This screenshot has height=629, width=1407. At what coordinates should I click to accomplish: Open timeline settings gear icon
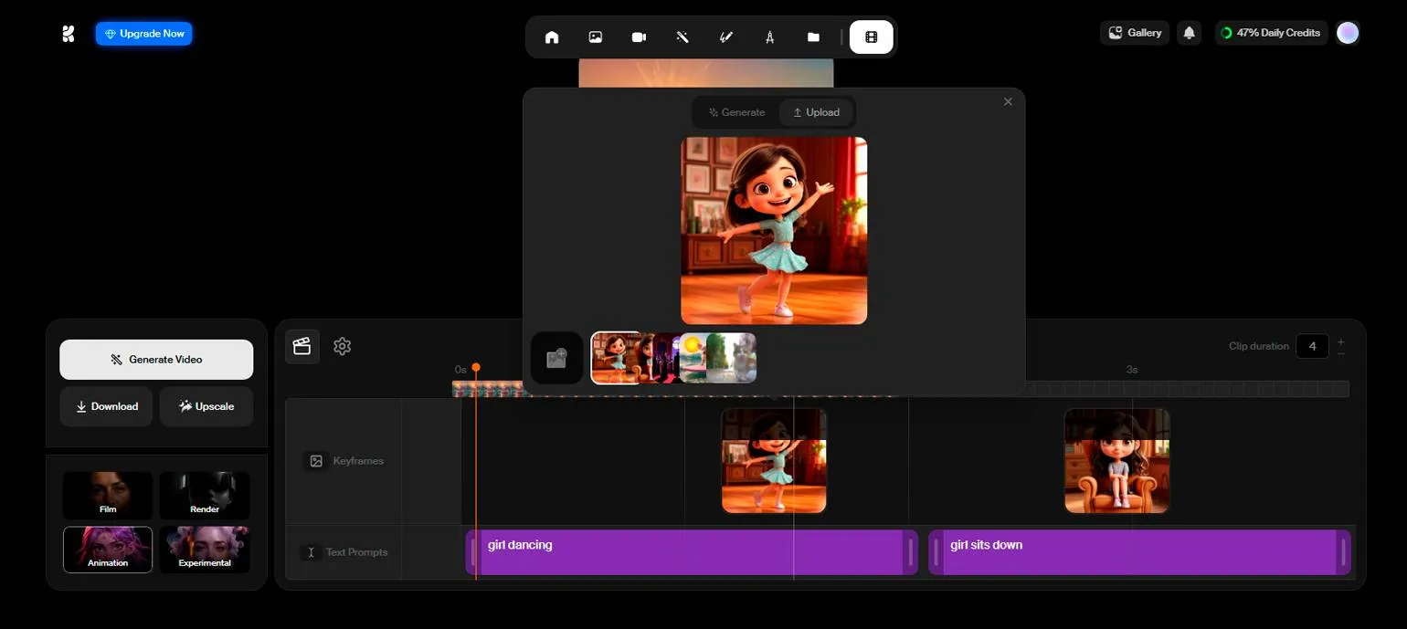click(343, 346)
